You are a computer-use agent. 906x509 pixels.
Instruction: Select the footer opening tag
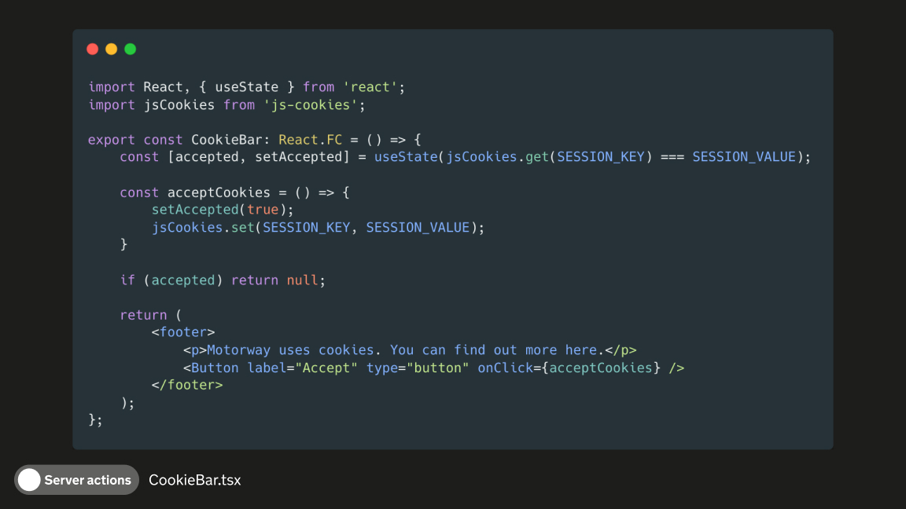tap(182, 331)
